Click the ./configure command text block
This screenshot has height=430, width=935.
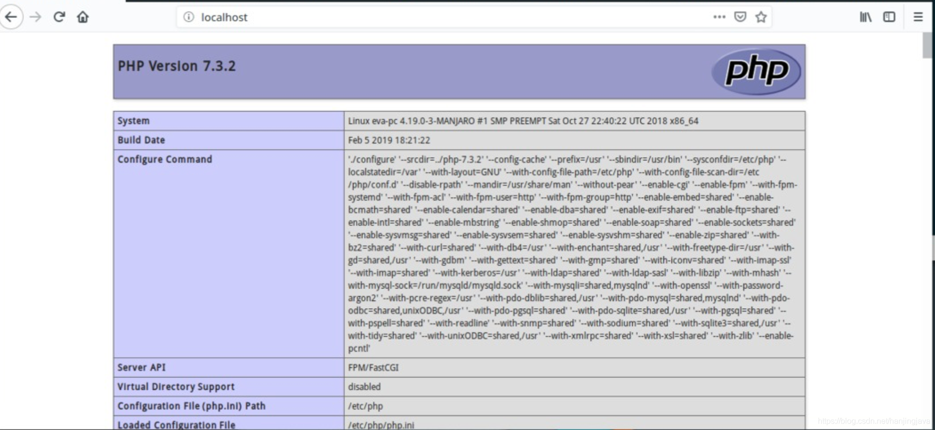(573, 253)
